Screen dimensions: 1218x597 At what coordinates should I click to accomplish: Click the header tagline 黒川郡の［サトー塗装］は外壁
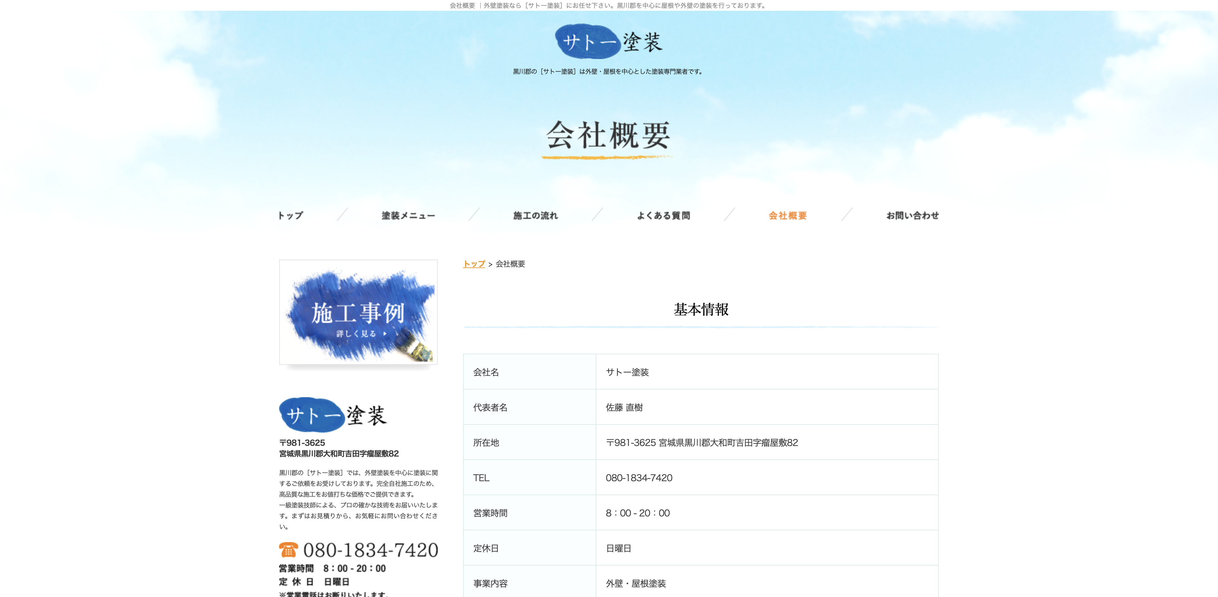[x=609, y=71]
